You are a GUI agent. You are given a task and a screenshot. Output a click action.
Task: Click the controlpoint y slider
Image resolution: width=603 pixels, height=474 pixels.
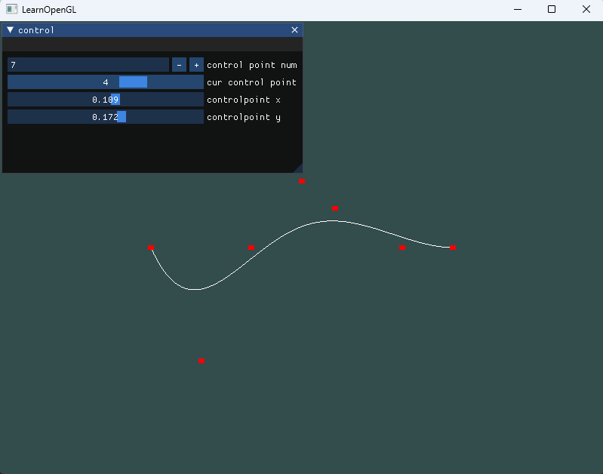tap(106, 117)
